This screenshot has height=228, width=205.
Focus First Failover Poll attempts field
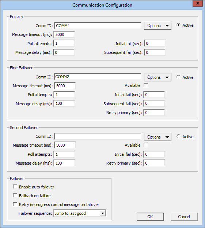tap(64, 95)
